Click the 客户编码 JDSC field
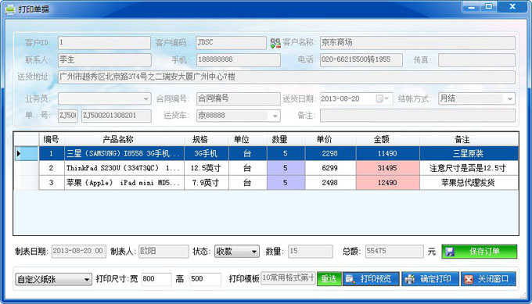This screenshot has width=532, height=304. click(231, 43)
